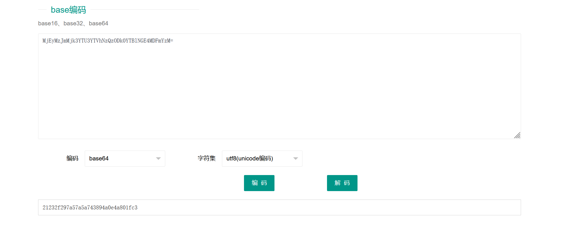Focus the large base64 input textarea

(280, 86)
